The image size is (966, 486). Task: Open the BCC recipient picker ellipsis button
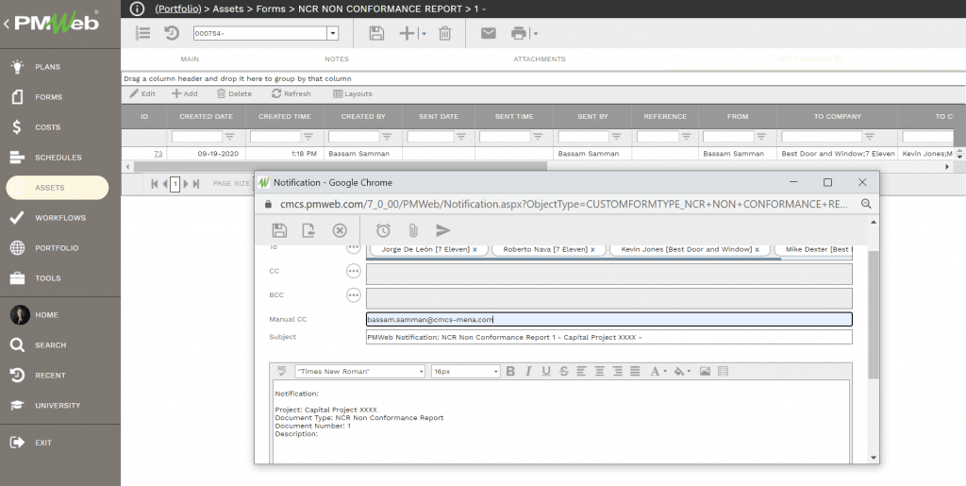tap(353, 295)
